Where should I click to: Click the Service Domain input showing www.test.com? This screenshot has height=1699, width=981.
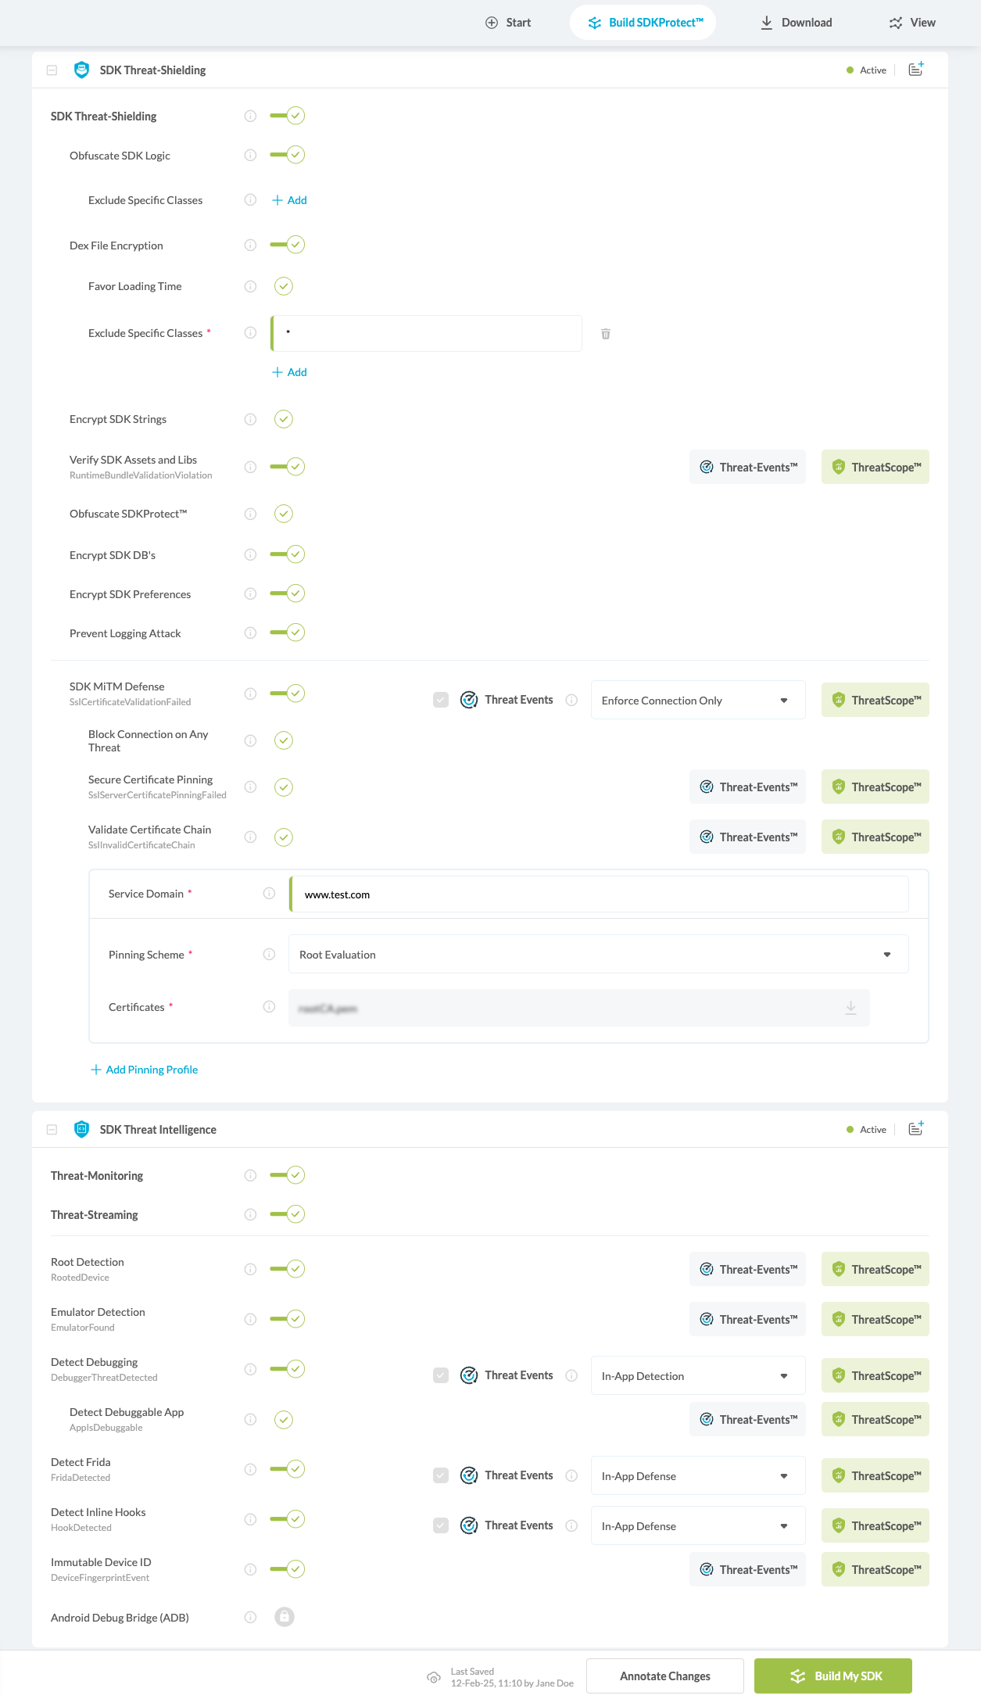pos(598,894)
